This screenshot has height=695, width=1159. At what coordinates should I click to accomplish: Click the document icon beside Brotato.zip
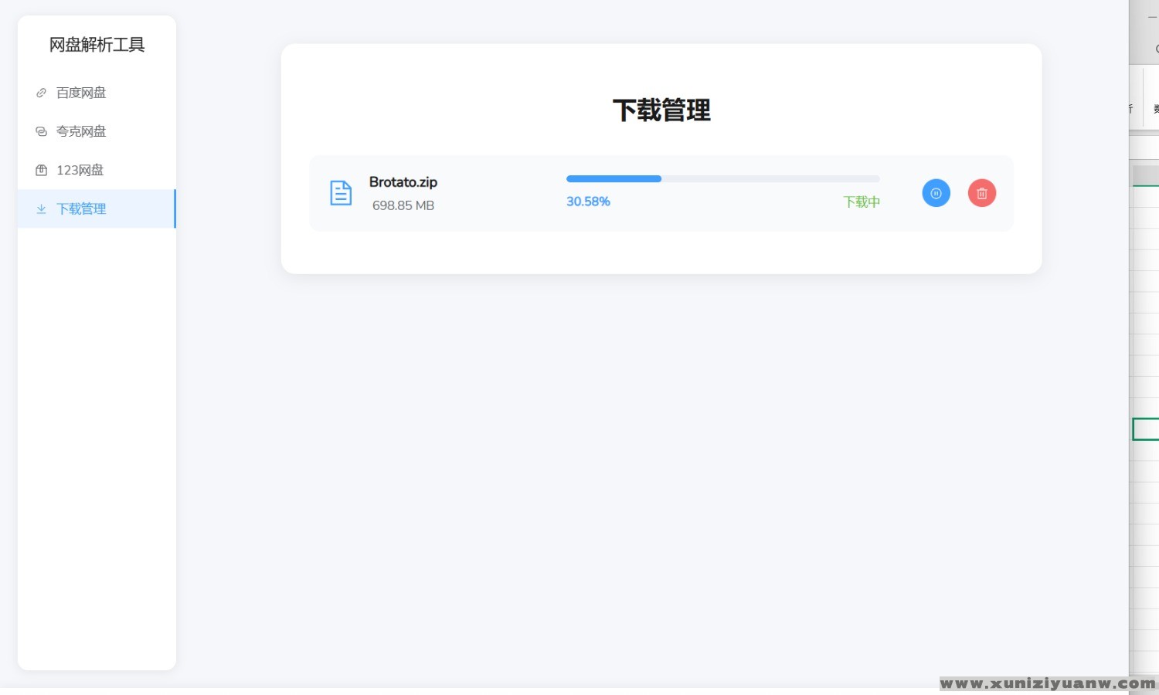click(x=341, y=193)
